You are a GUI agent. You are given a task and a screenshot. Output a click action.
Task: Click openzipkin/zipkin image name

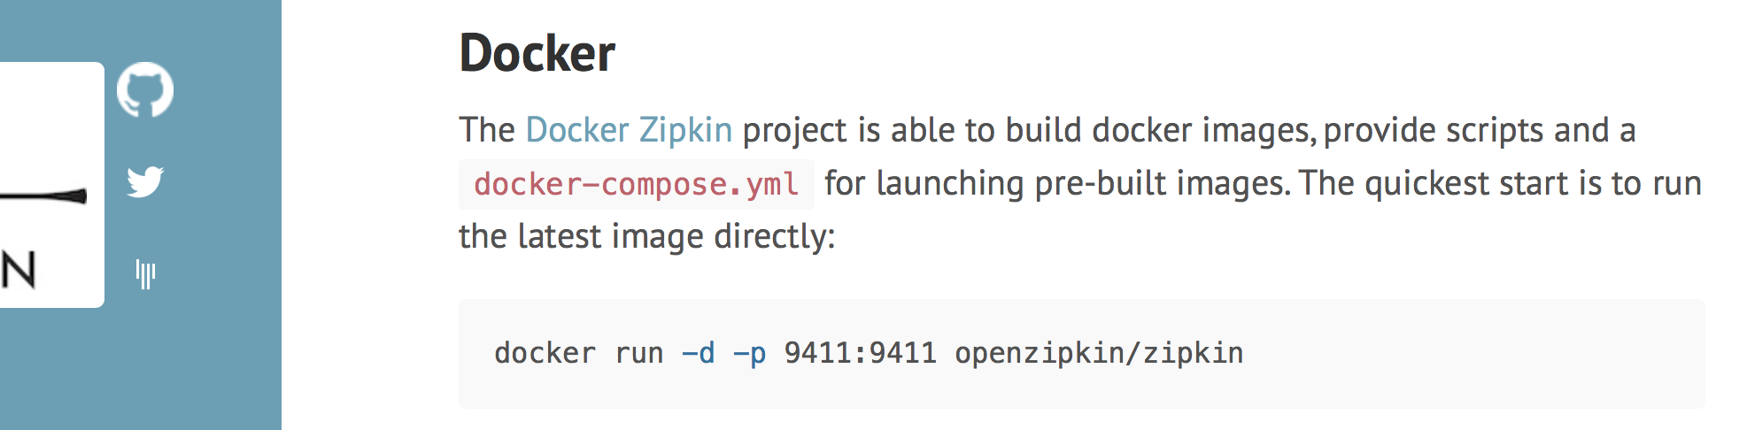click(x=1098, y=353)
